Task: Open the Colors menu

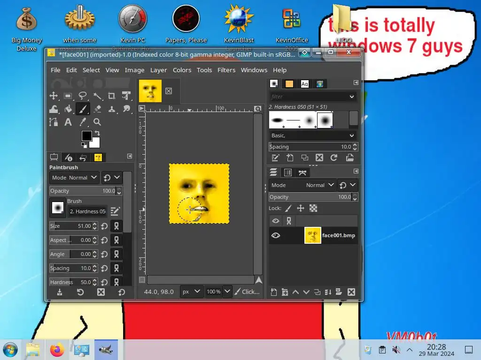Action: [x=182, y=70]
